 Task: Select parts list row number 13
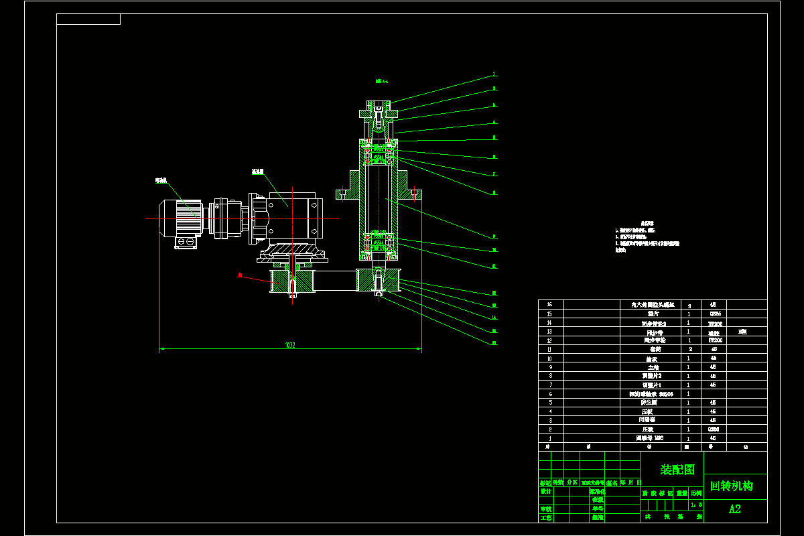653,331
